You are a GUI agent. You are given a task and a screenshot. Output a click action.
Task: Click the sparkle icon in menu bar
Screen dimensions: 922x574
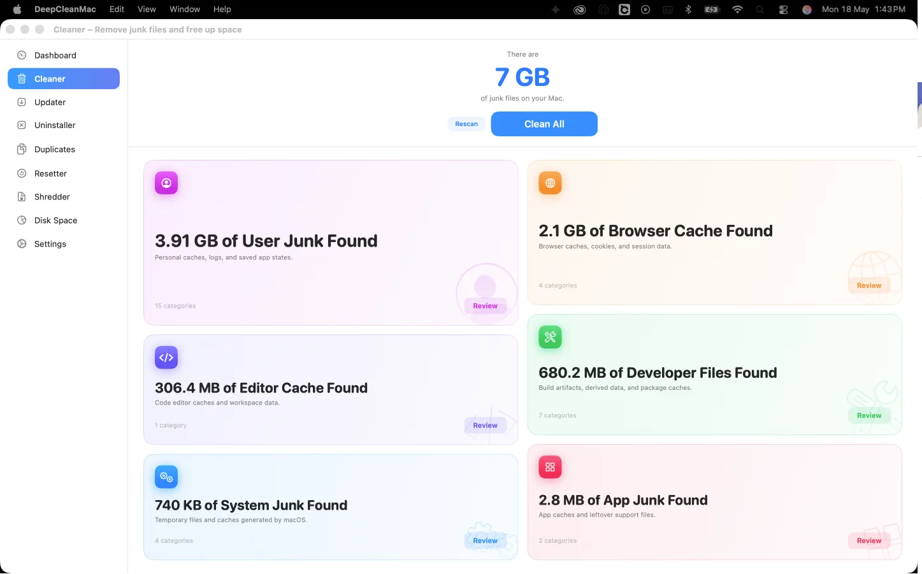(556, 10)
